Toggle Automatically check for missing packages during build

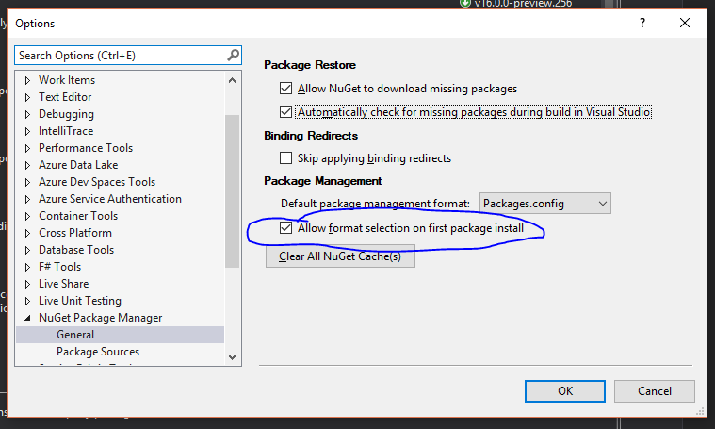286,111
